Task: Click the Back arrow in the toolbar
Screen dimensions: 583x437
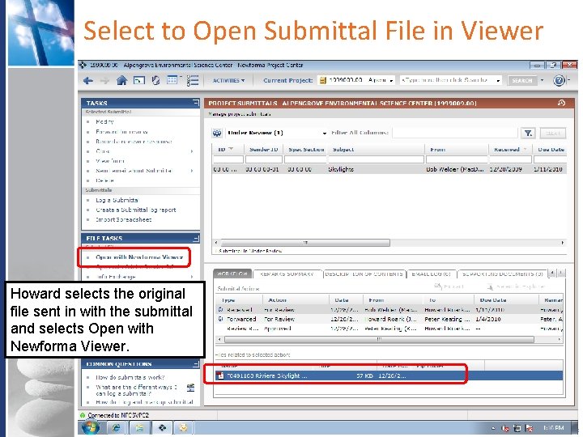Action: pos(87,80)
